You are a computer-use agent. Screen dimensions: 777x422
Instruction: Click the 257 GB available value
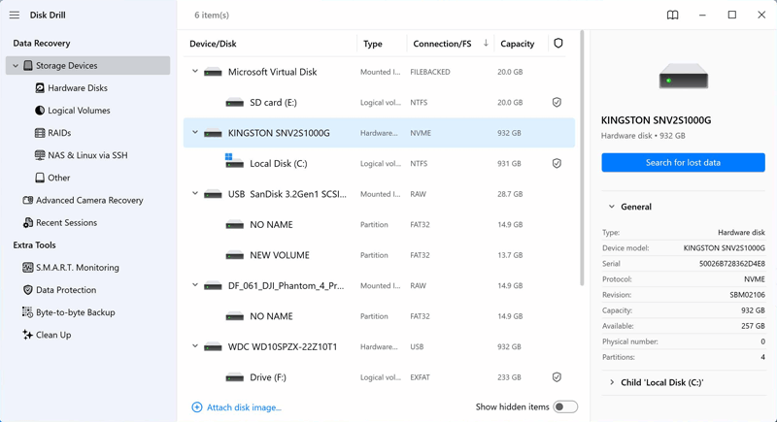[753, 326]
